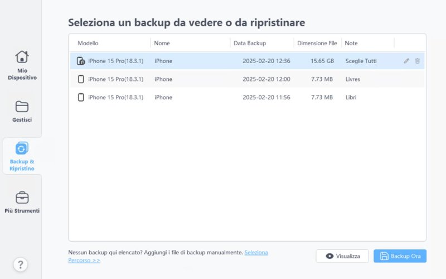The image size is (446, 279).
Task: Click the Nome column header
Action: coord(162,43)
